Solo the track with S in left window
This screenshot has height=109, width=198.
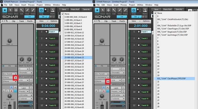pyautogui.click(x=8, y=91)
